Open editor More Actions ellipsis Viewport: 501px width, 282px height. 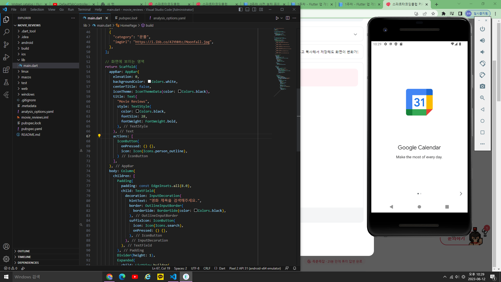pos(294,18)
